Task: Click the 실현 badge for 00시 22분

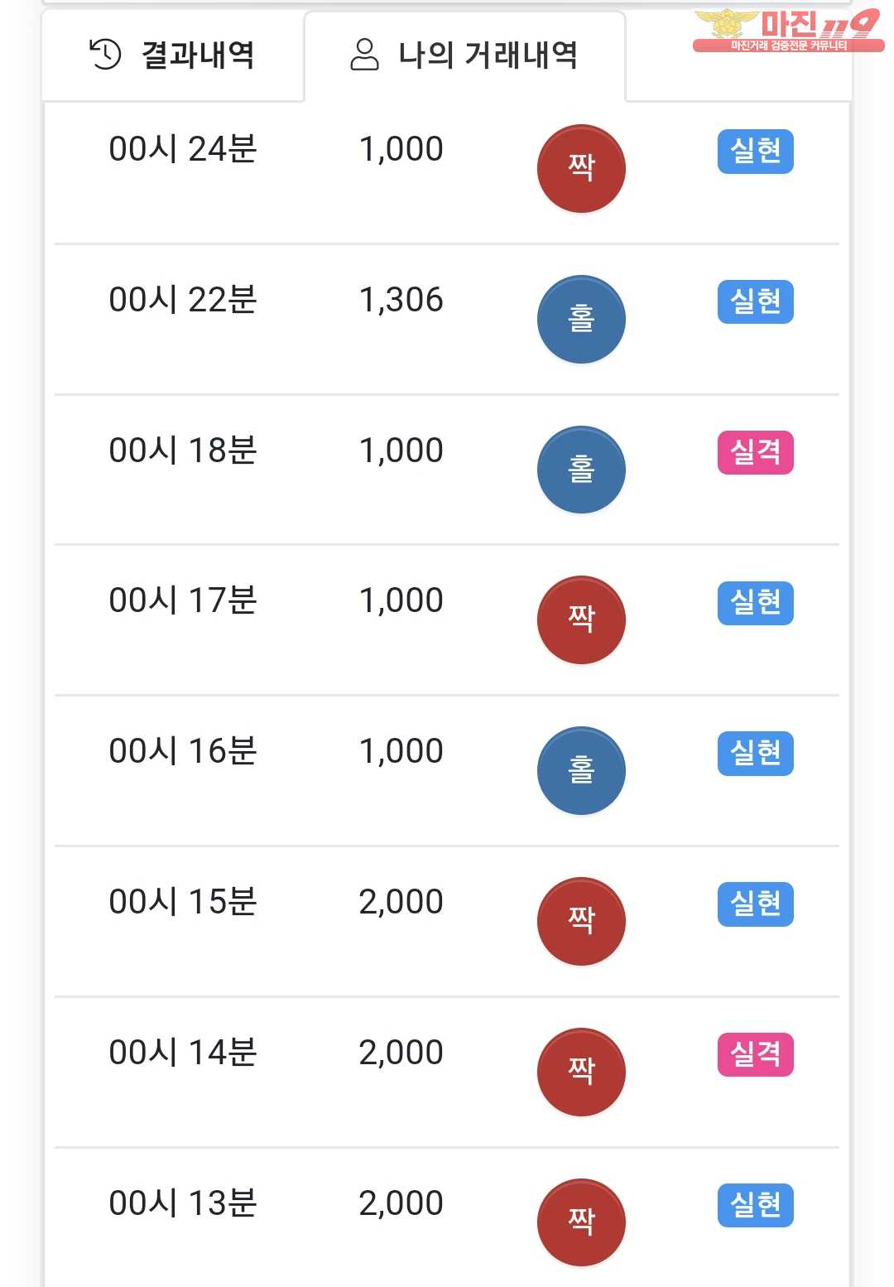Action: 755,302
